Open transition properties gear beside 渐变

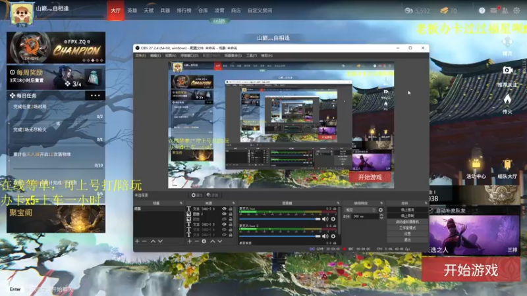(381, 210)
